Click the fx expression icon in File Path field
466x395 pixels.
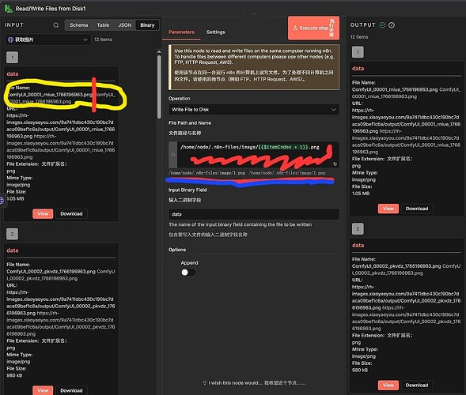(173, 154)
